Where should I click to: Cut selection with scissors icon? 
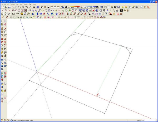click(x=13, y=7)
